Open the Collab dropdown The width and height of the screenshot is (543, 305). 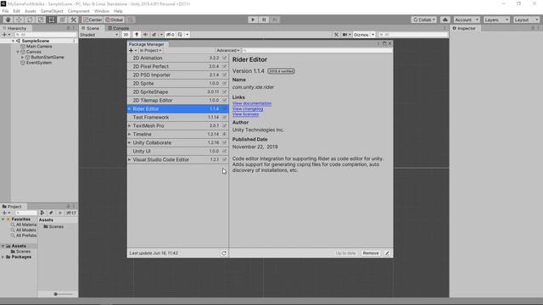coord(424,19)
